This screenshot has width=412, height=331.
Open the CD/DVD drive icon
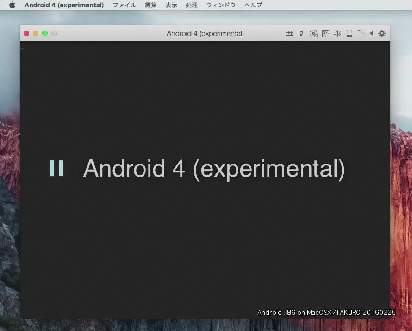pyautogui.click(x=313, y=34)
